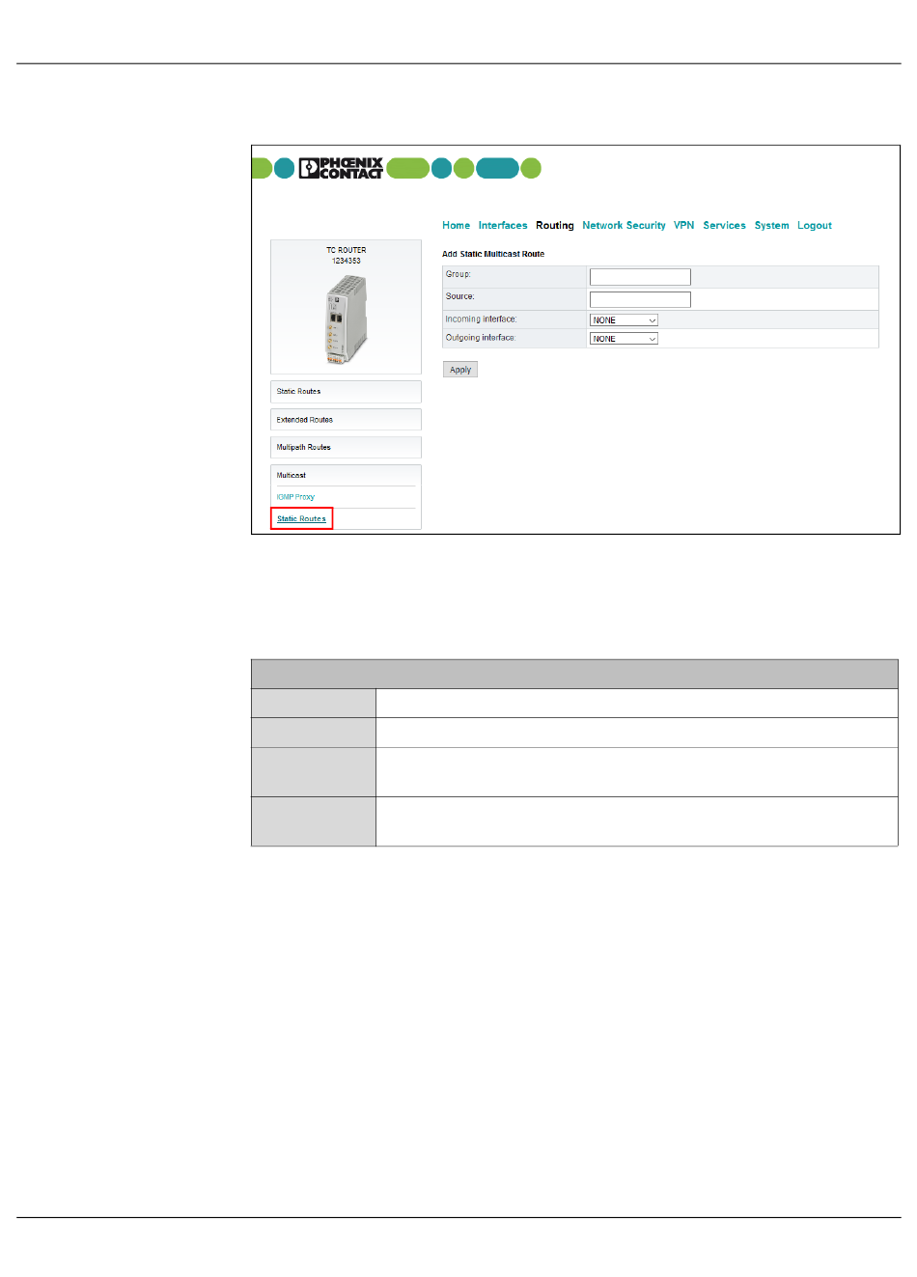The width and height of the screenshot is (917, 1277).
Task: Open the VPN menu
Action: pyautogui.click(x=683, y=226)
